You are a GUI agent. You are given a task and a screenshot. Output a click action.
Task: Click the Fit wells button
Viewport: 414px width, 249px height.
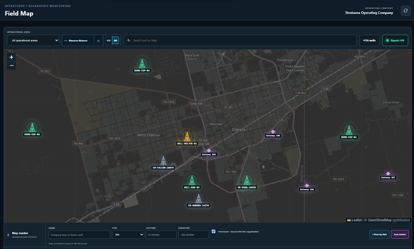[370, 41]
